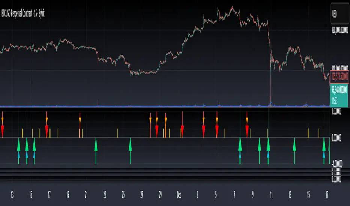Select the red 105,578.5 price label
This screenshot has width=350, height=206.
339,77
